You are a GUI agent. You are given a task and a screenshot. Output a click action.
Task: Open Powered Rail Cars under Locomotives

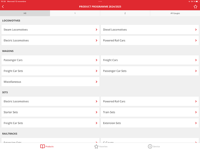click(150, 40)
